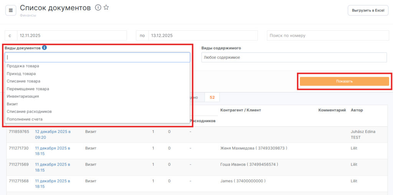The image size is (393, 195).
Task: Select Пополнение счета option
Action: pos(25,119)
